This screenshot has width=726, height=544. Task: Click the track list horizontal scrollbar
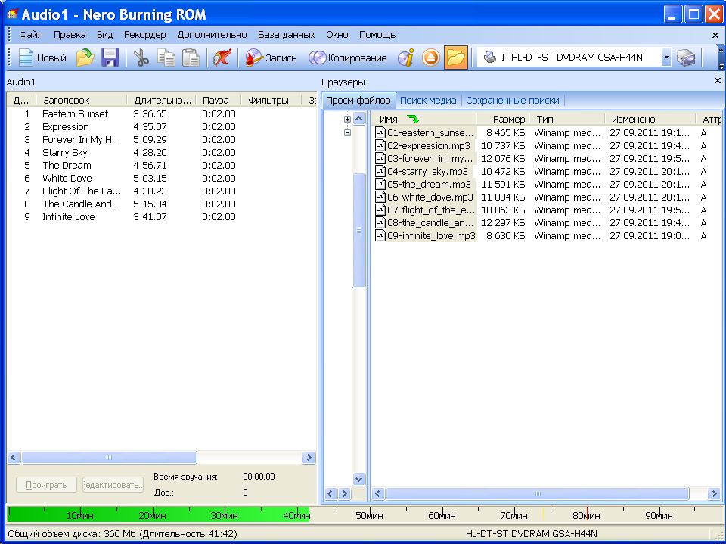[109, 458]
